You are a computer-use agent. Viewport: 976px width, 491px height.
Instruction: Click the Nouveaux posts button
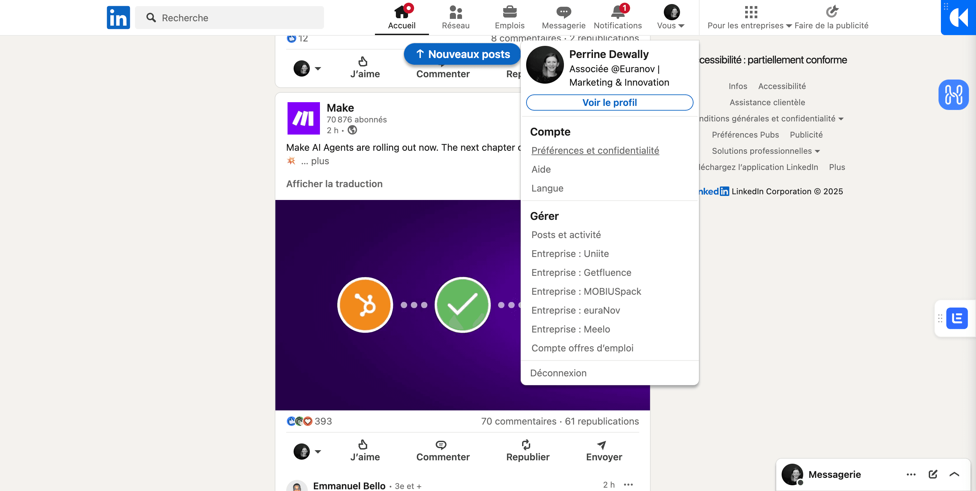[462, 54]
